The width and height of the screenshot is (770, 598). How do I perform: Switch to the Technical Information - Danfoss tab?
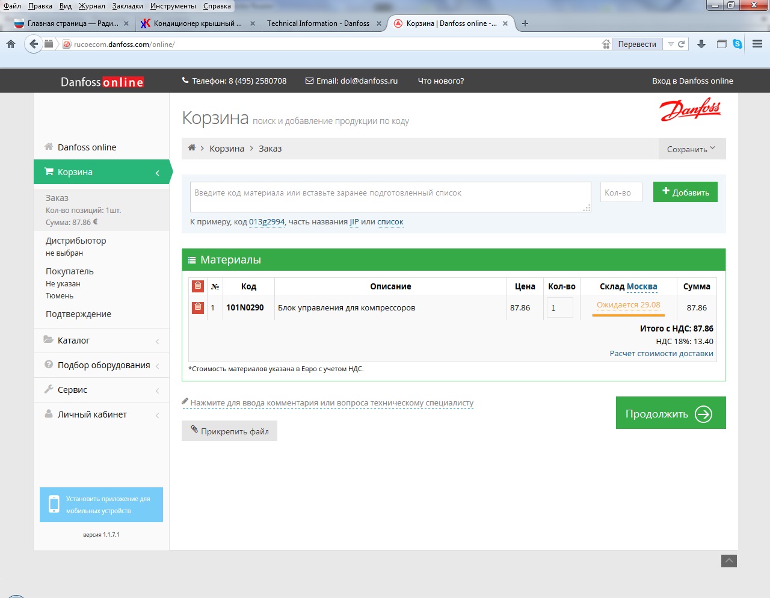coord(318,23)
